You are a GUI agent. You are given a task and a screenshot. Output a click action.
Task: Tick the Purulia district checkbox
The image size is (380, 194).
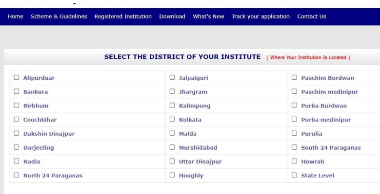294,133
